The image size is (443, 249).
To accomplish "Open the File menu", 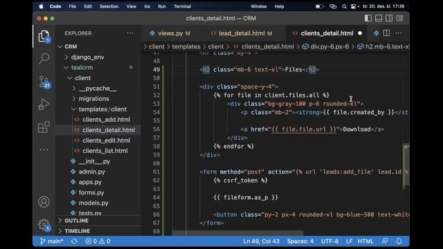I will point(72,6).
